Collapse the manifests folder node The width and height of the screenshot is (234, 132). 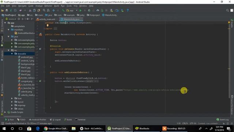tap(8, 30)
